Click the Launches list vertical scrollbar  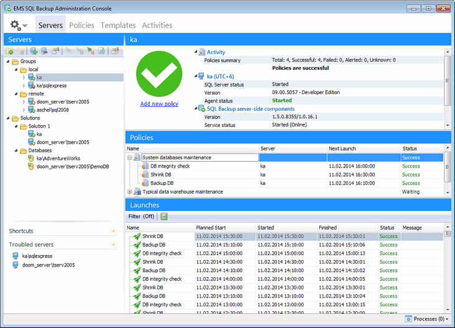[x=447, y=268]
